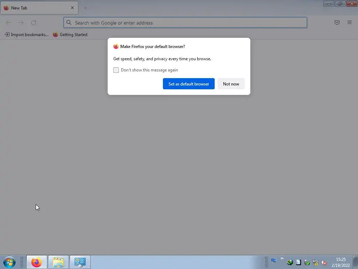The height and width of the screenshot is (269, 358).
Task: Open the Firefox application menu
Action: pos(349,22)
